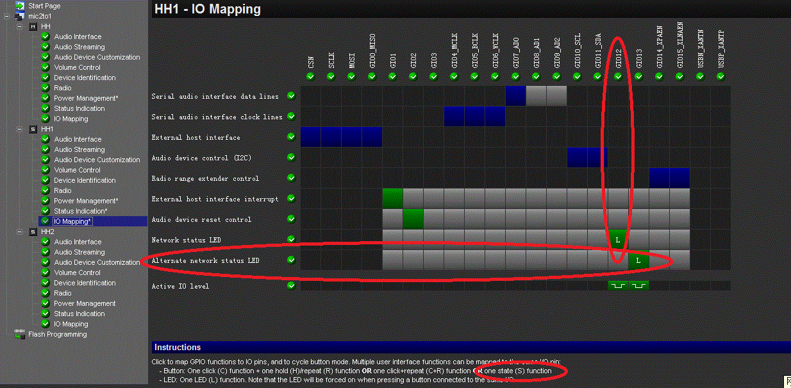Click check icon for Active IO level row

291,286
